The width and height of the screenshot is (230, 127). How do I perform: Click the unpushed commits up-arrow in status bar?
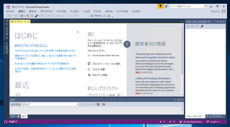pos(161,122)
